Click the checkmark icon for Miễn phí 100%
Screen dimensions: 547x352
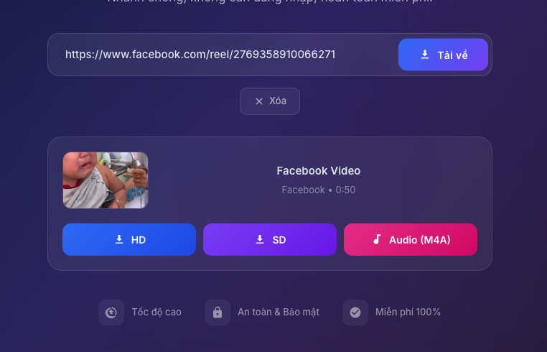pyautogui.click(x=355, y=312)
